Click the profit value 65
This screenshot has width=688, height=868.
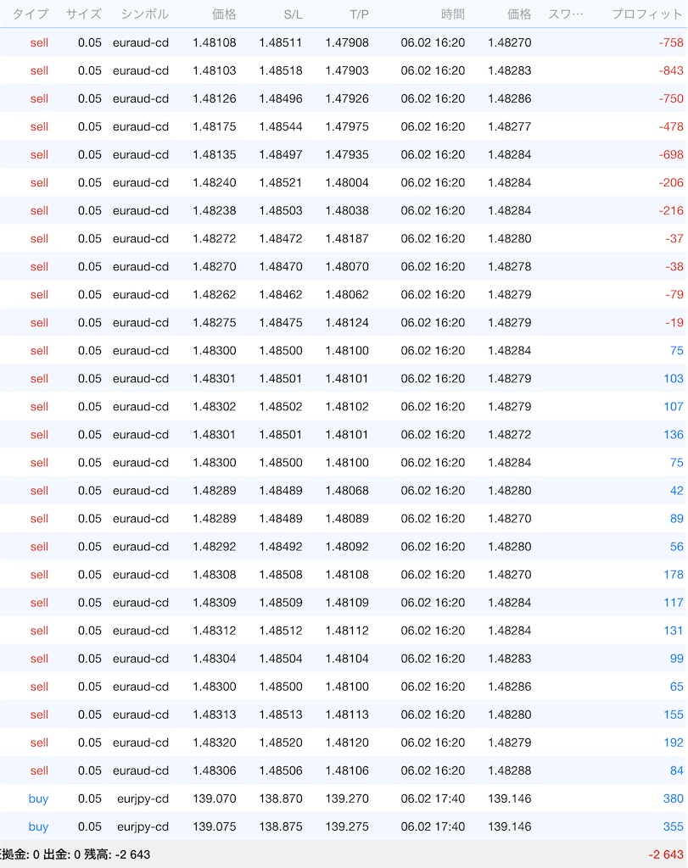click(x=677, y=687)
